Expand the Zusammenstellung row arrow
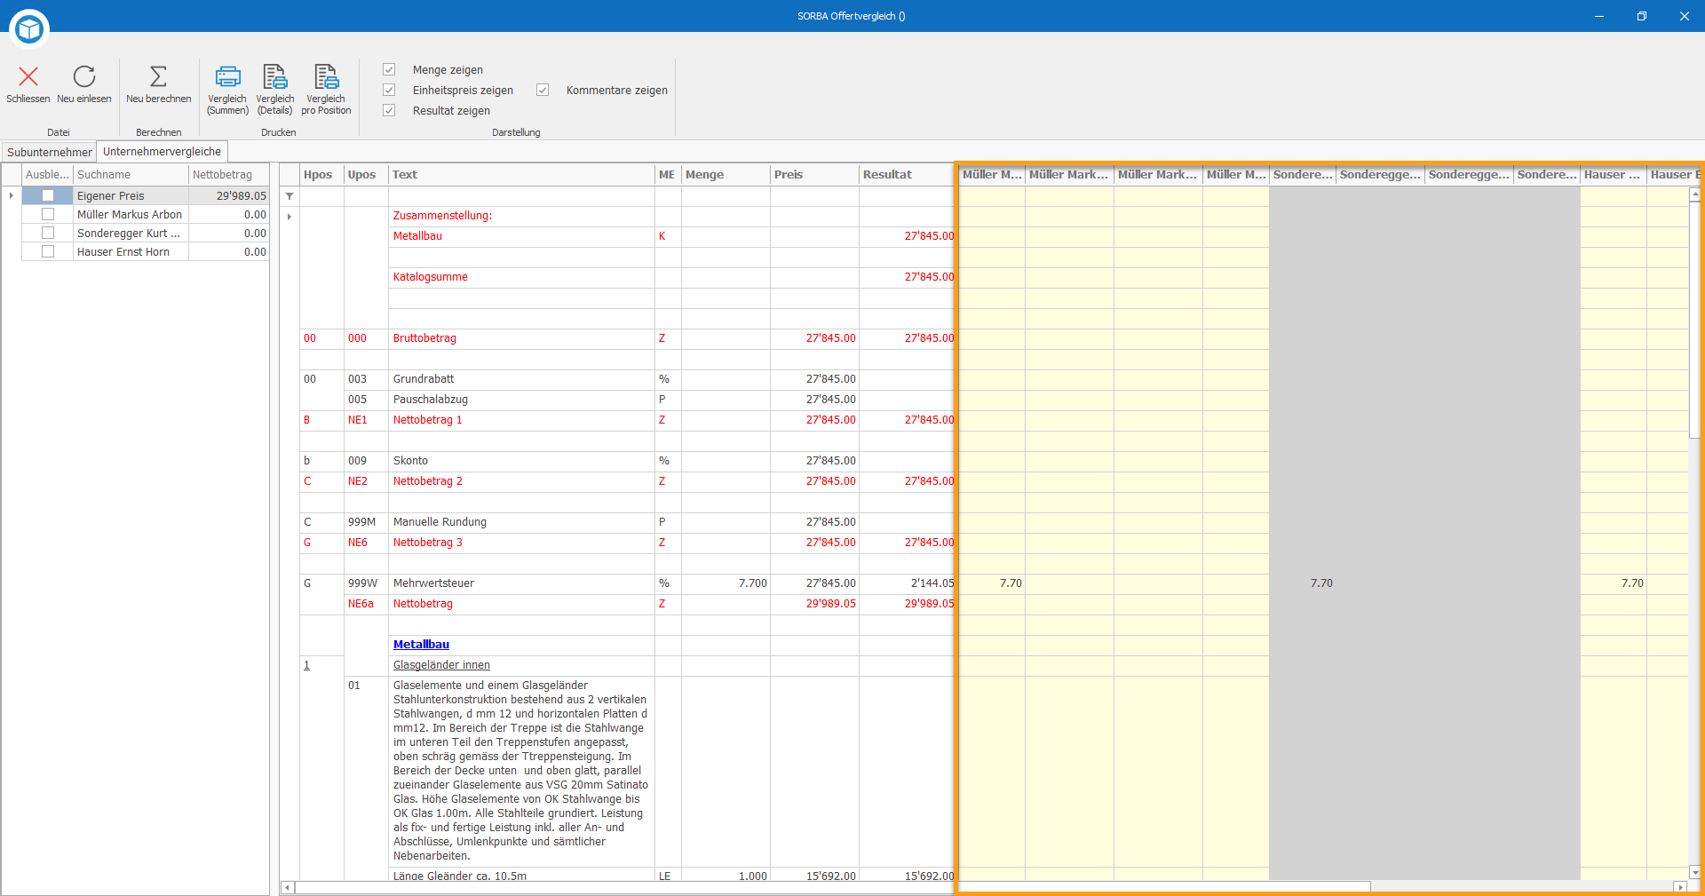 pos(289,217)
